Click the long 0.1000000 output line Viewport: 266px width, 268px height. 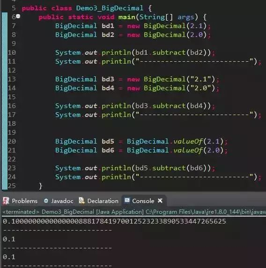(114, 221)
